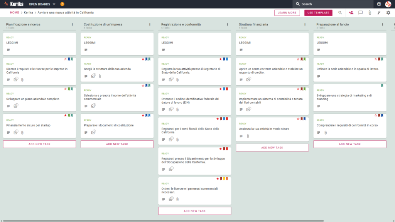
Task: Open checklist icon on Implementare un sistema di contabilità
Action: point(249,109)
